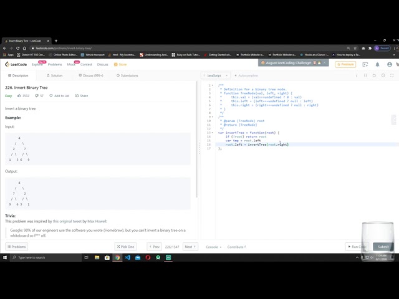Open the user profile avatar icon
Image resolution: width=399 pixels, height=299 pixels.
[x=389, y=65]
